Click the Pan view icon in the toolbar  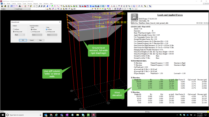[x=34, y=6]
